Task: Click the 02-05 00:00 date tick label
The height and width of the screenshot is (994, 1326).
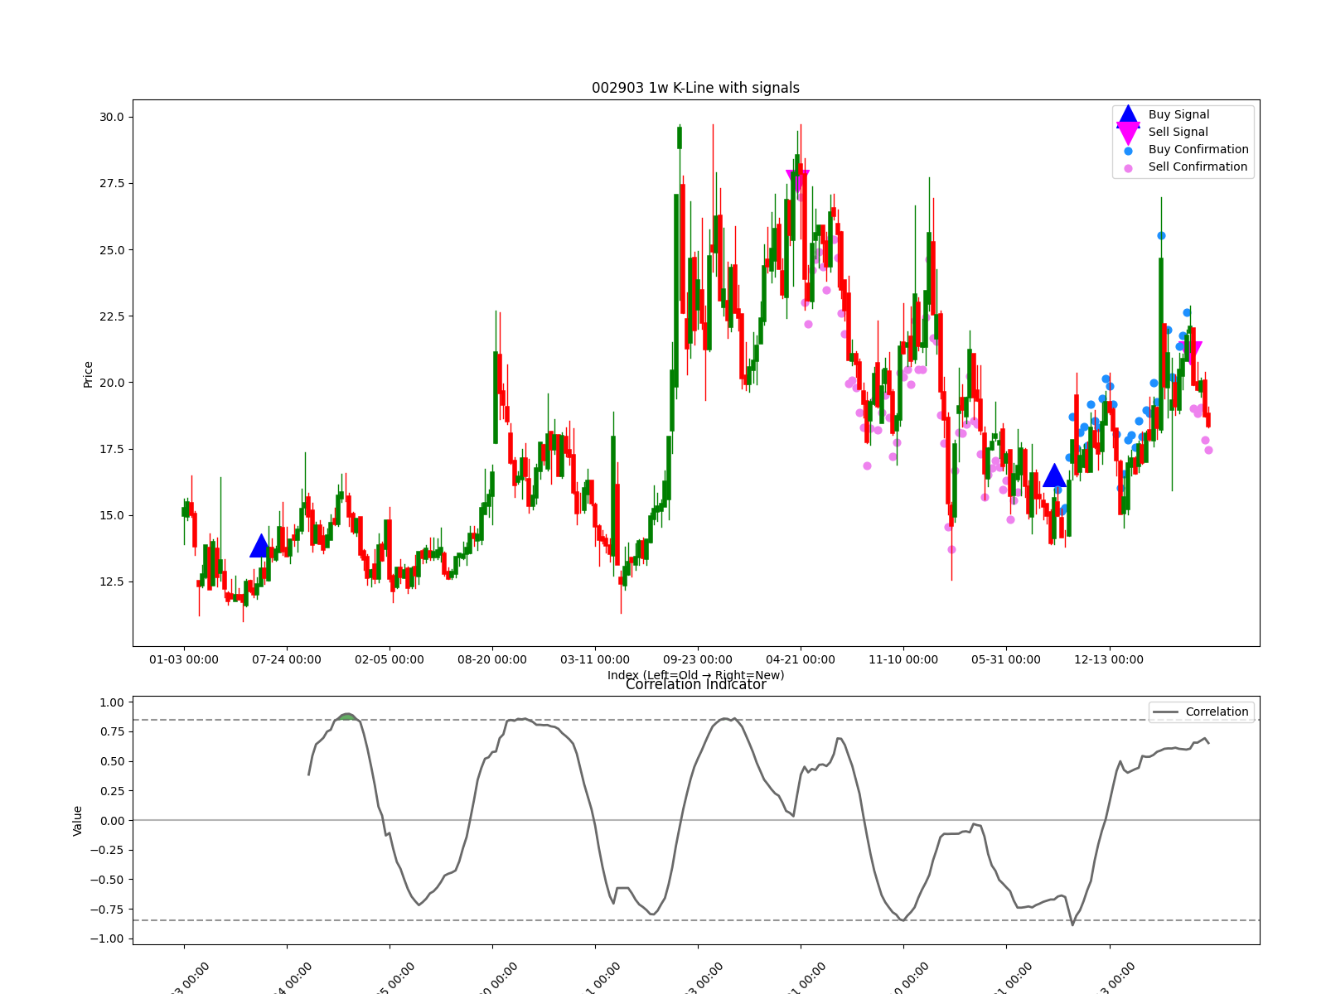Action: pos(390,659)
